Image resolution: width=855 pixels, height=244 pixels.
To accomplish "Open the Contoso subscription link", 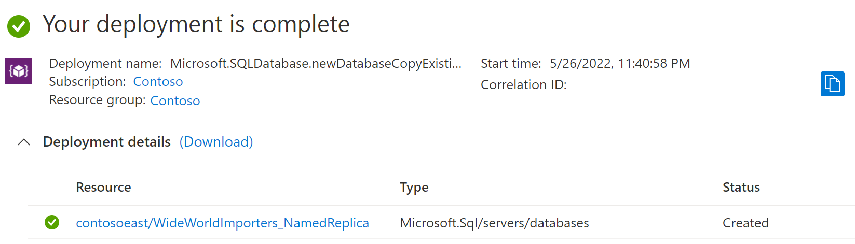I will click(158, 82).
